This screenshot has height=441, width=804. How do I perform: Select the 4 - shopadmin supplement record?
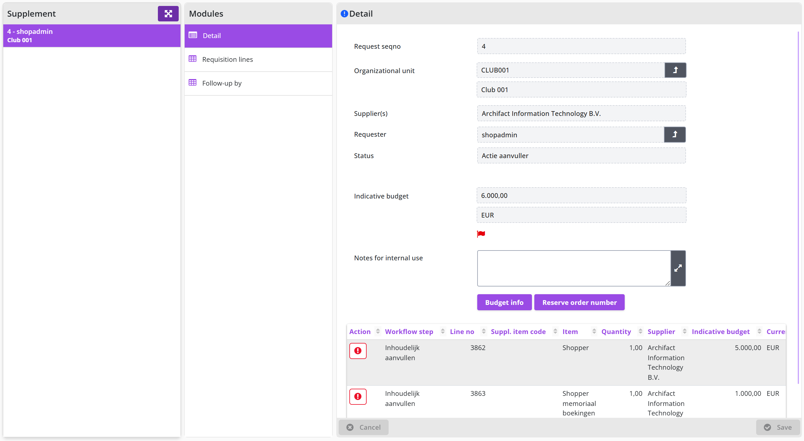pos(92,36)
